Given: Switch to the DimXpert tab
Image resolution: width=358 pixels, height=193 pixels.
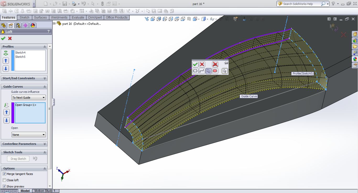Looking at the screenshot, I should pos(95,18).
